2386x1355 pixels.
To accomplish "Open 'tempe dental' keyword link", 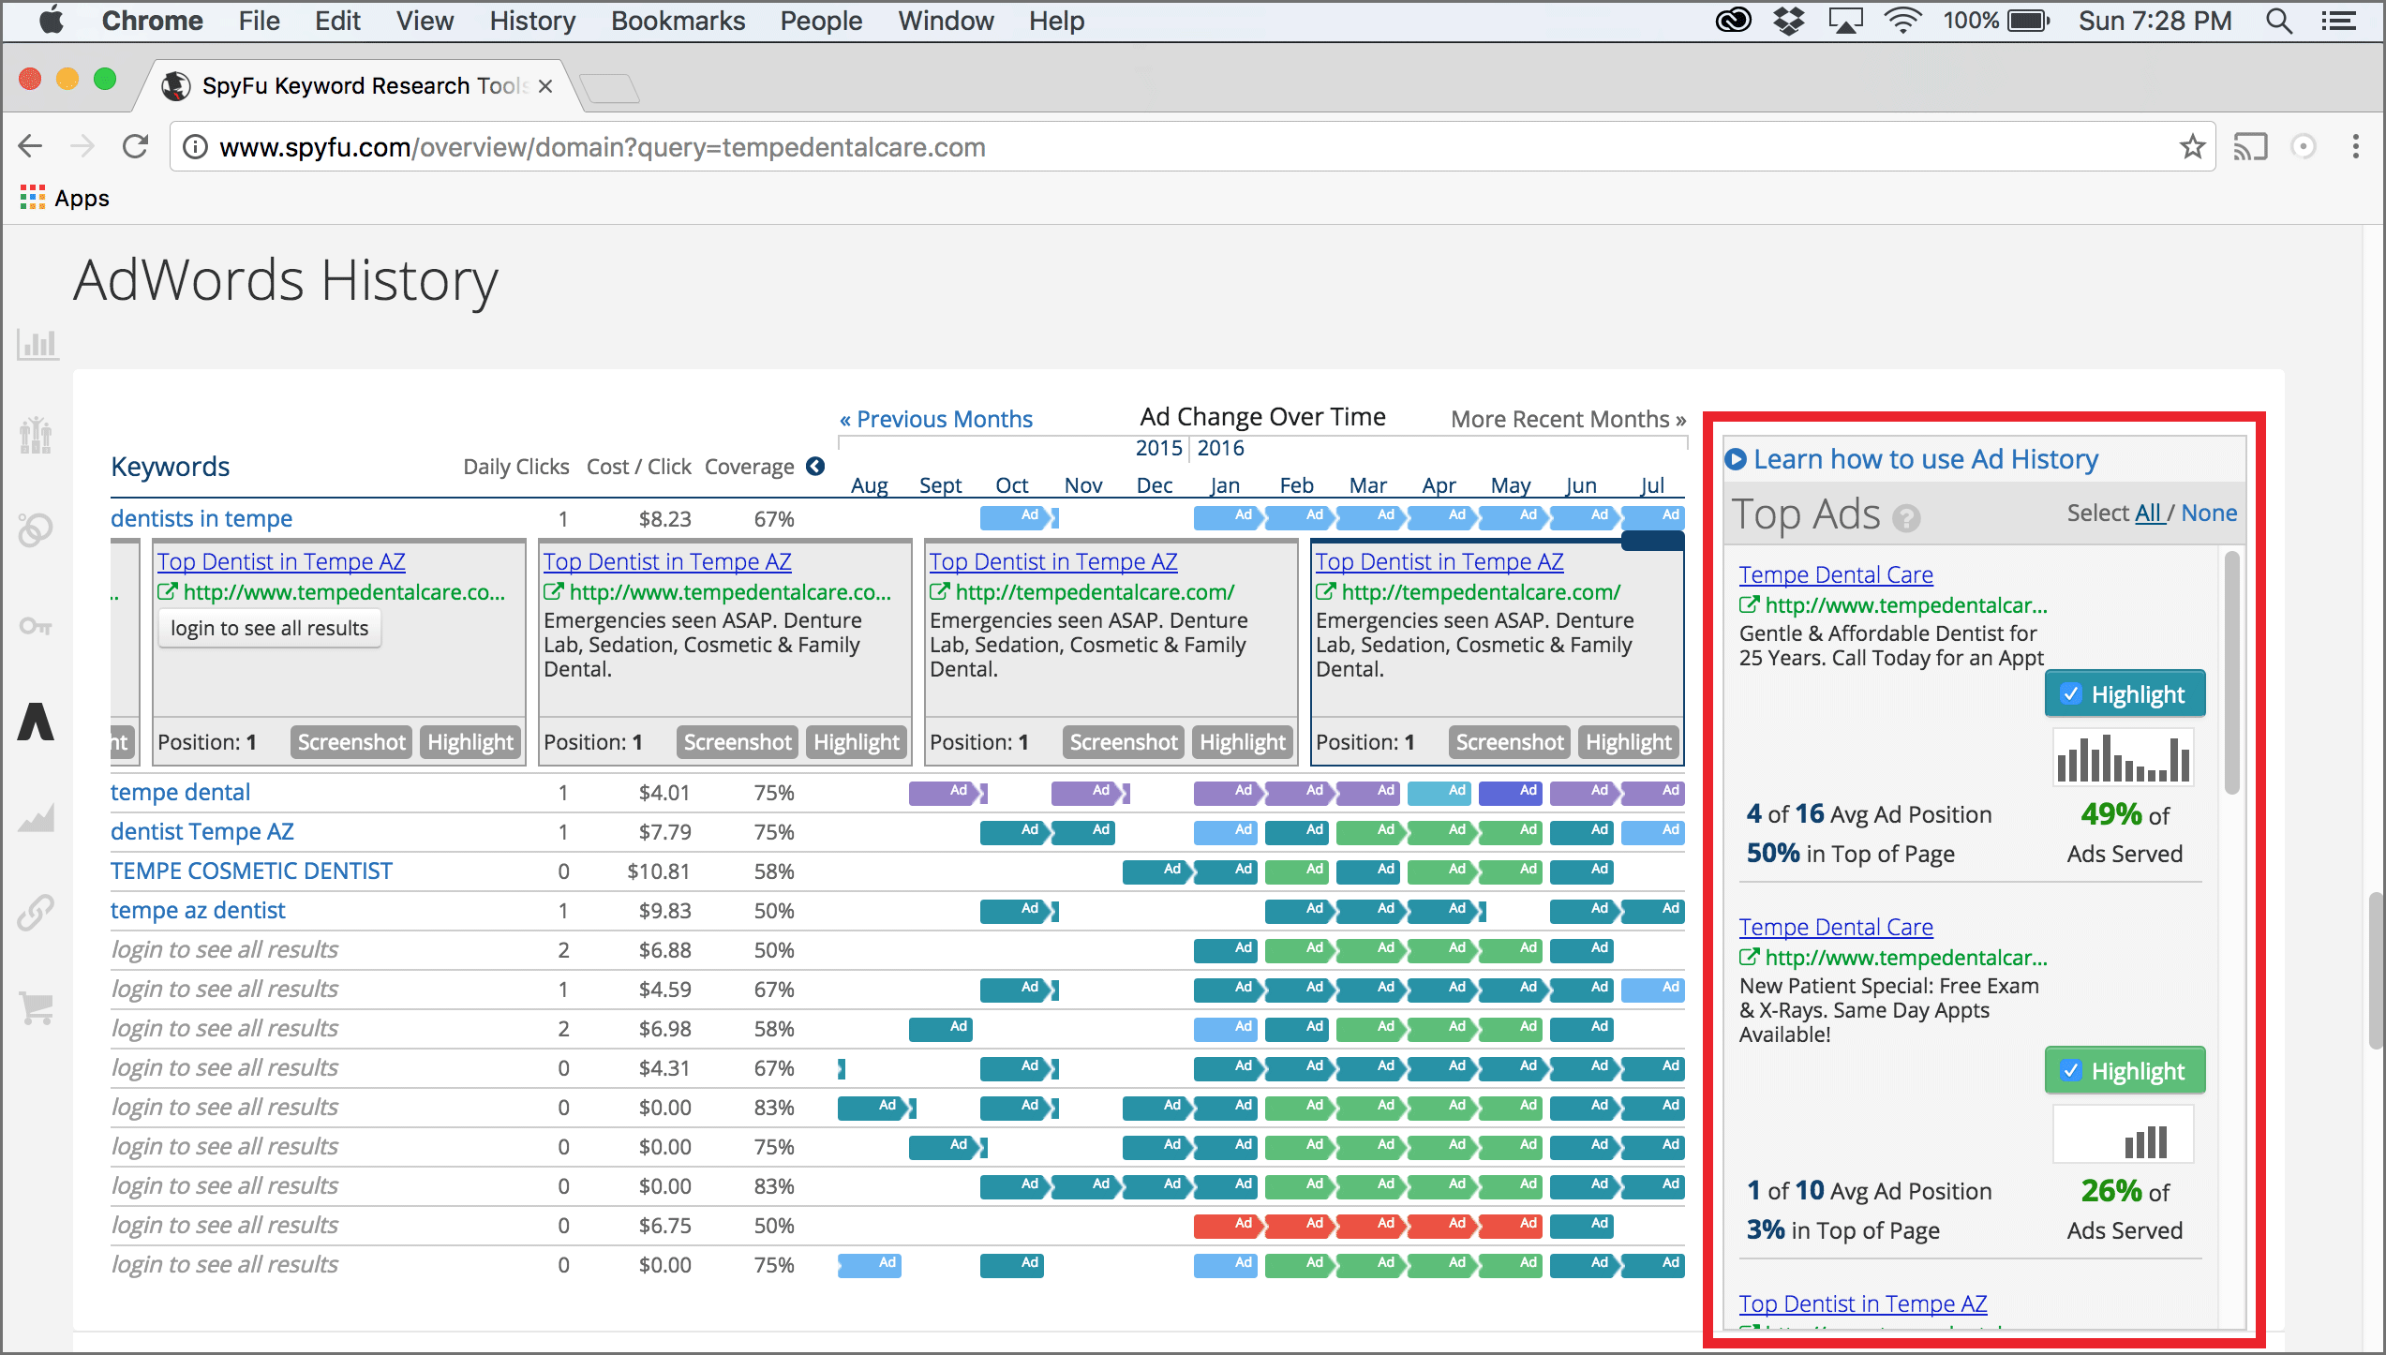I will coord(180,792).
